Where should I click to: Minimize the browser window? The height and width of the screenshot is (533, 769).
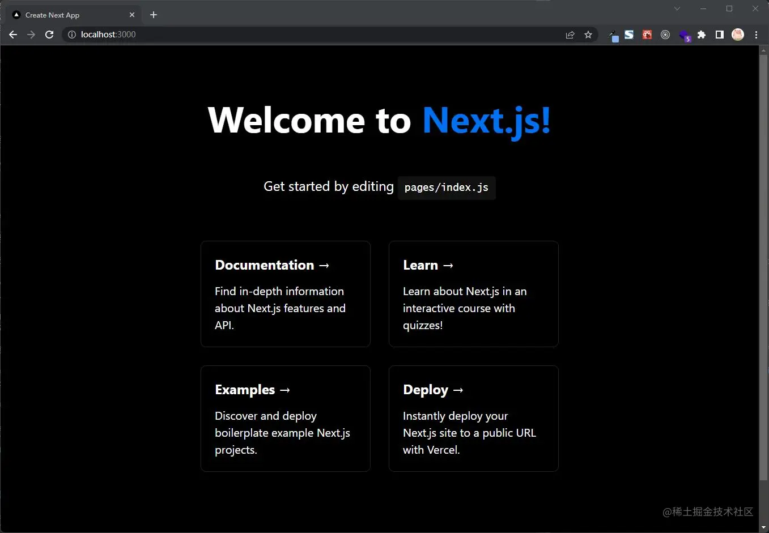pos(703,8)
